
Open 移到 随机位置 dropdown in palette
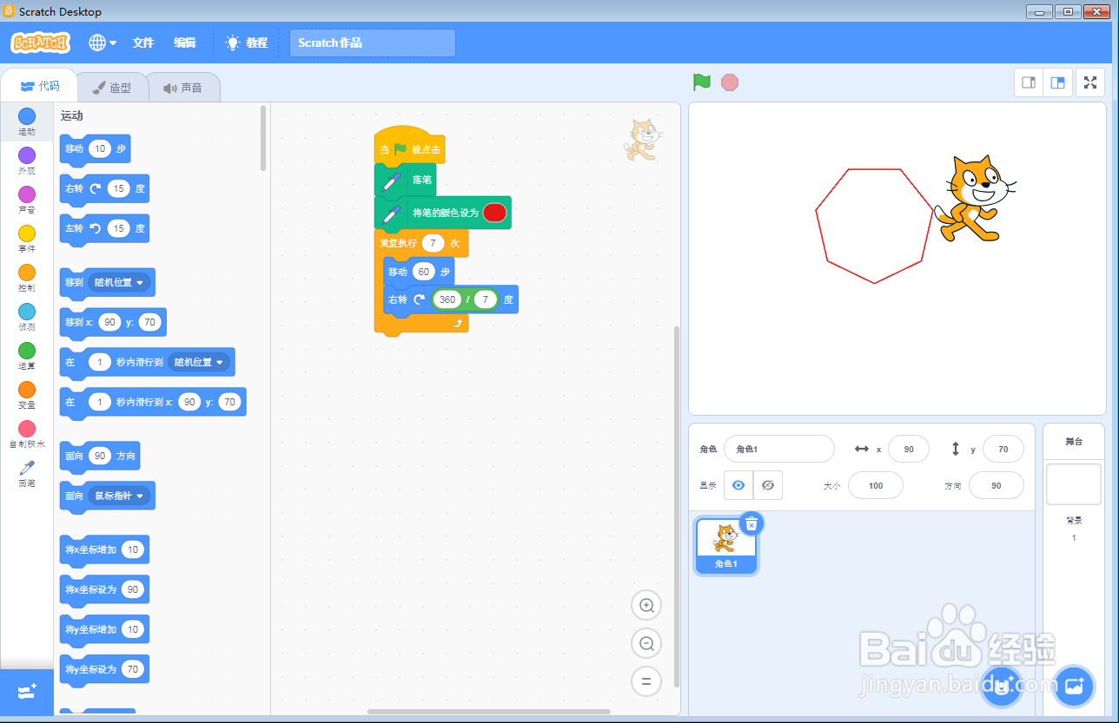click(x=120, y=282)
